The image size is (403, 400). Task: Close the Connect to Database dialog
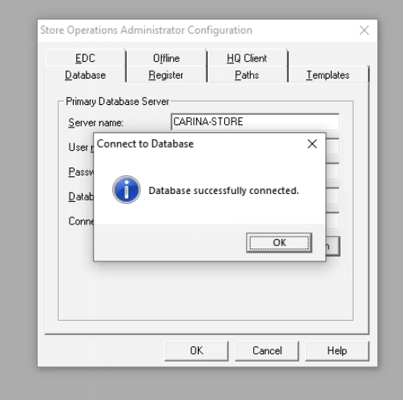312,143
